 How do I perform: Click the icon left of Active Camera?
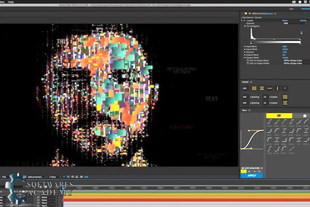(x=25, y=177)
